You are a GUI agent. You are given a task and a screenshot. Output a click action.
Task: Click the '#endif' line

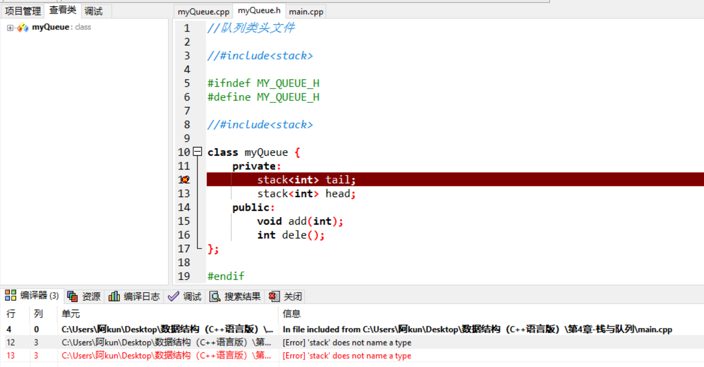coord(226,276)
